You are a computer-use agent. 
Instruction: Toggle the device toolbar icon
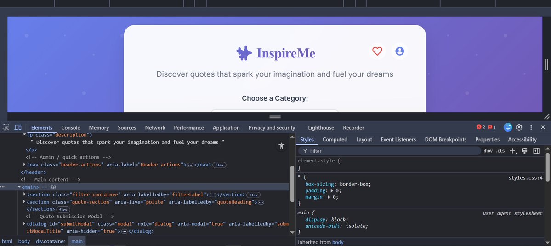pyautogui.click(x=17, y=127)
